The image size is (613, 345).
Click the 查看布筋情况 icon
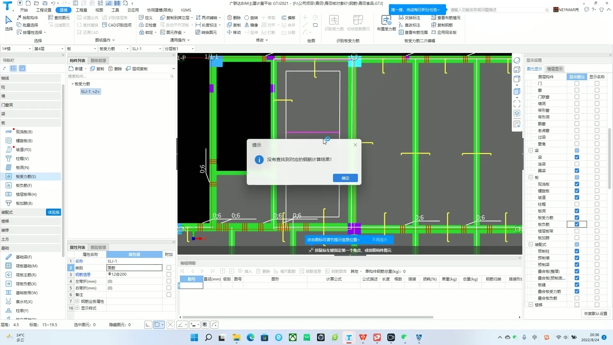(434, 18)
